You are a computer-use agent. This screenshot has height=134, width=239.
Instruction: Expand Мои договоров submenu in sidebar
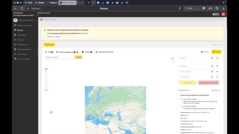click(37, 49)
